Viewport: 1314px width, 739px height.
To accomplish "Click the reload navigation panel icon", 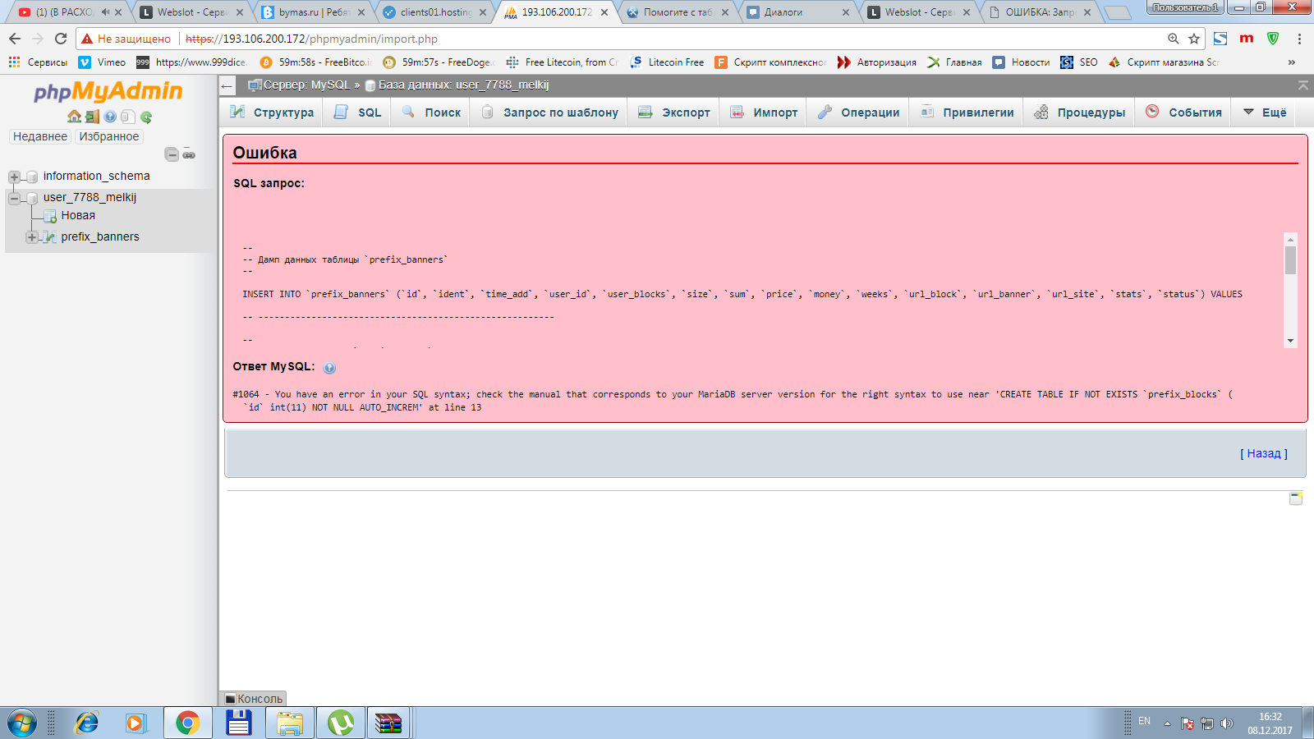I will [x=146, y=117].
